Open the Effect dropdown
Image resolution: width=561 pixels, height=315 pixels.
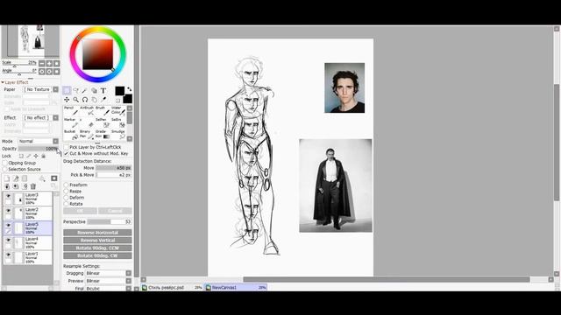pos(55,117)
